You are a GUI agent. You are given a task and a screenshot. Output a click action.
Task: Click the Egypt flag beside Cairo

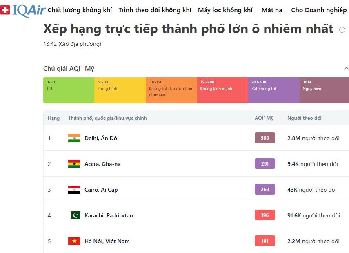74,189
